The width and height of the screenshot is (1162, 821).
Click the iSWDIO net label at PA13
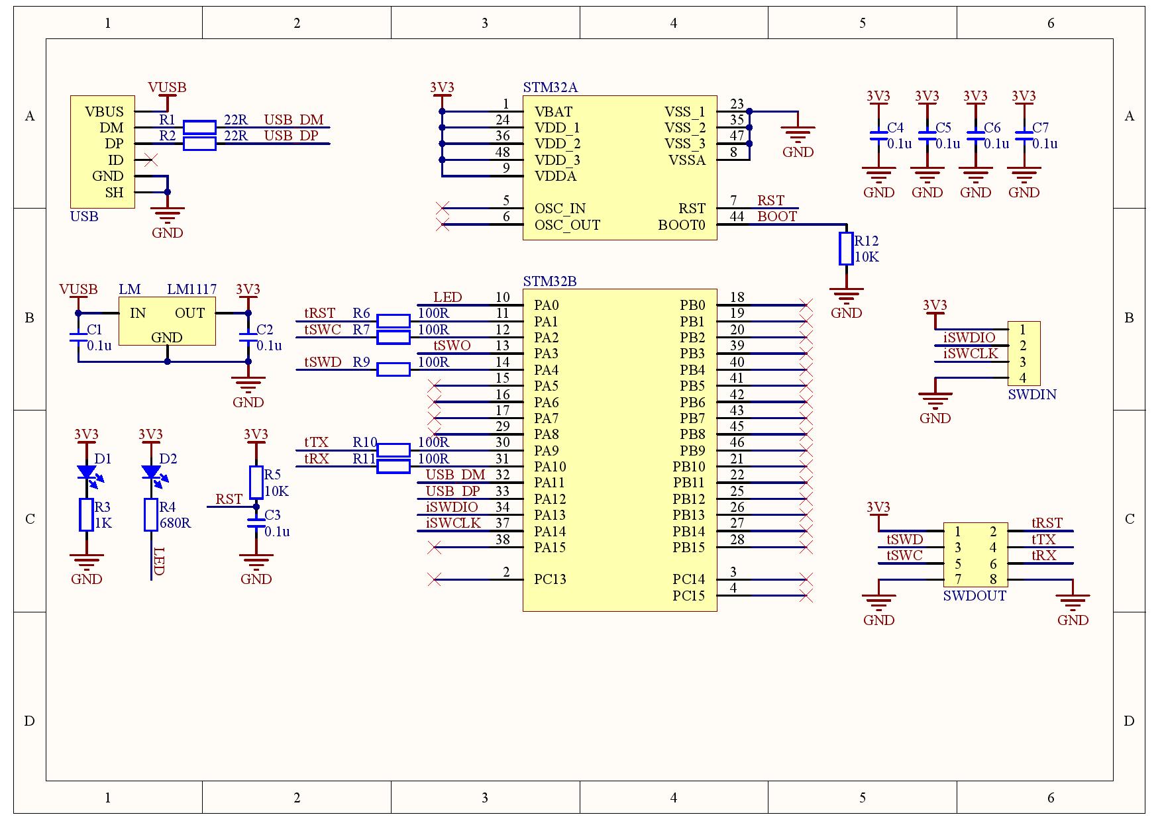click(x=452, y=507)
